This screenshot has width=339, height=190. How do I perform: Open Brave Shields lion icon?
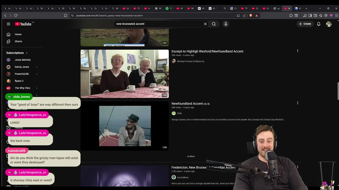[251, 16]
